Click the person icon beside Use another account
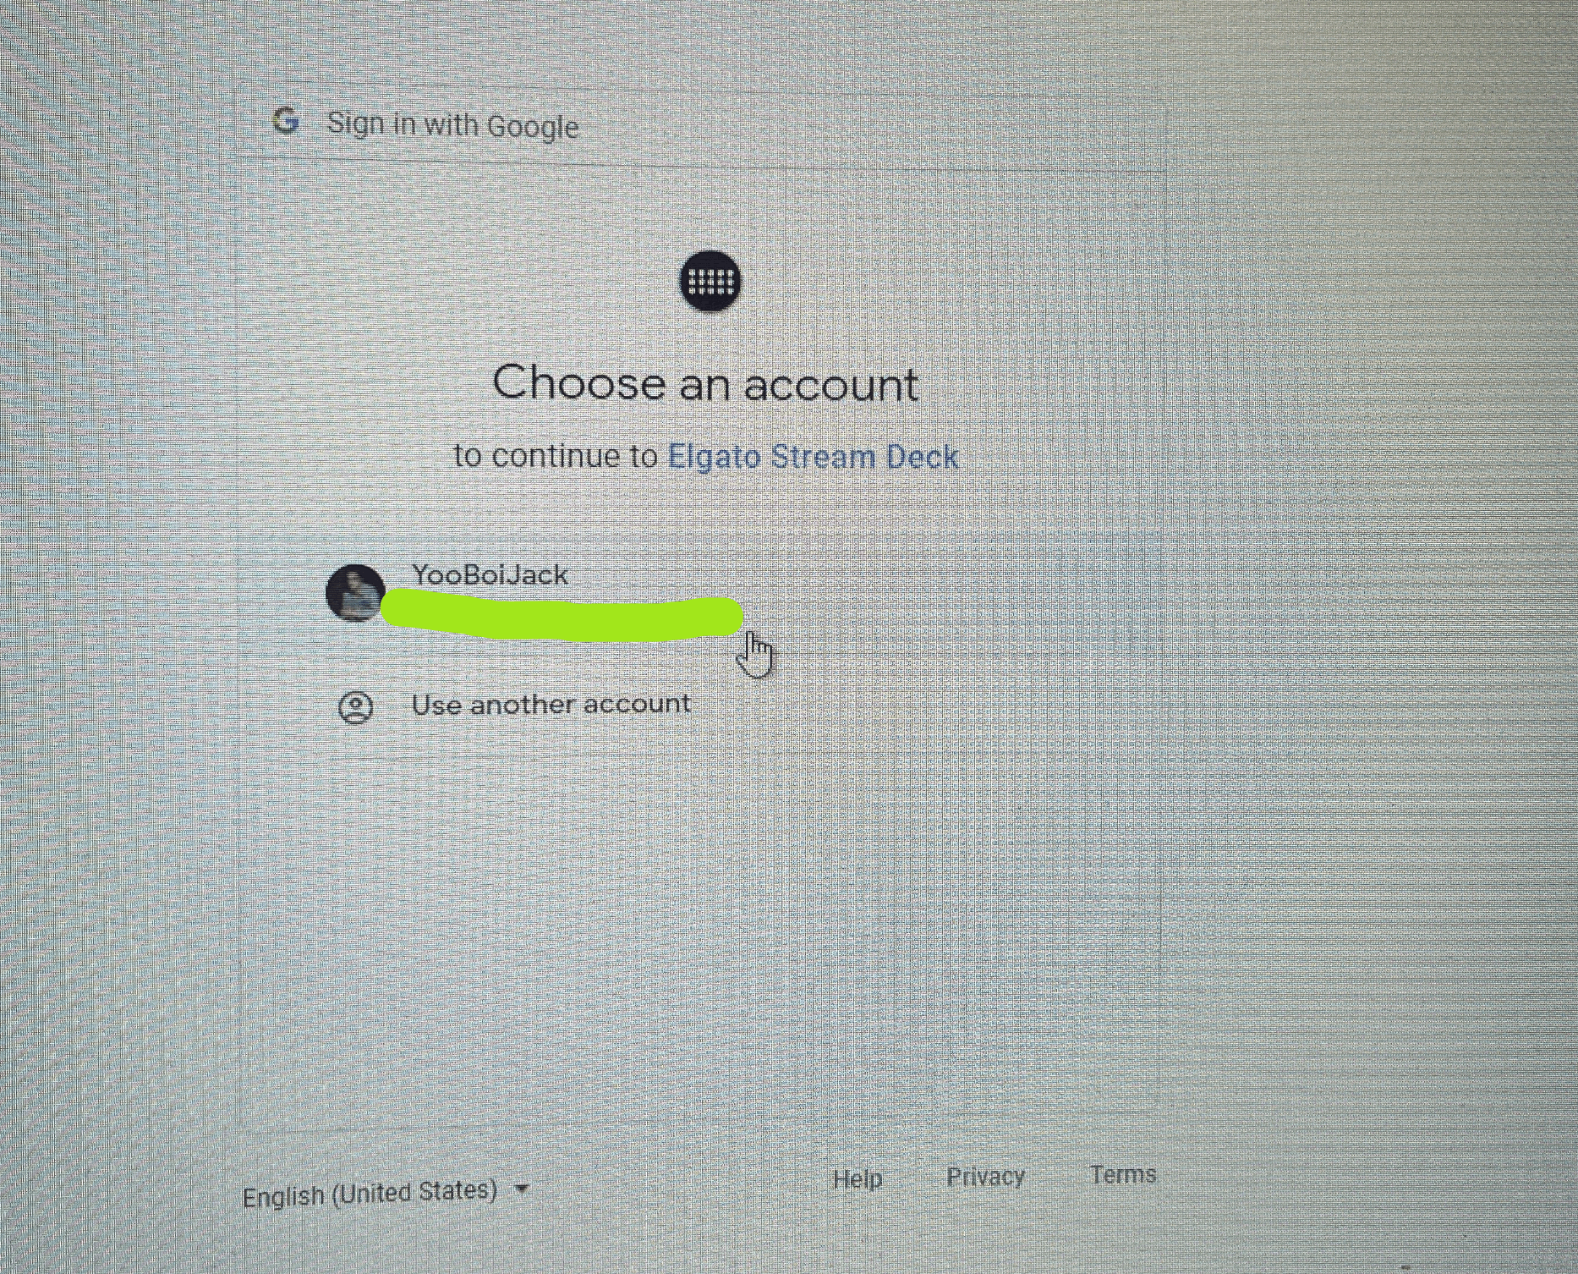Viewport: 1578px width, 1274px height. pyautogui.click(x=356, y=707)
